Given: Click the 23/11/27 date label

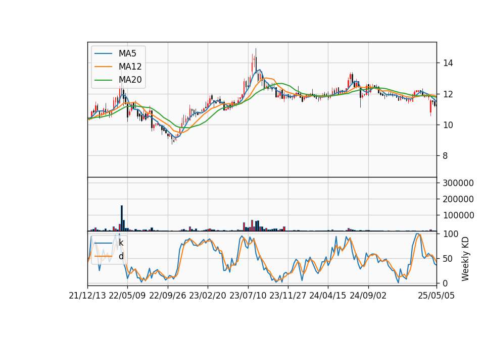Looking at the screenshot, I should [x=288, y=296].
